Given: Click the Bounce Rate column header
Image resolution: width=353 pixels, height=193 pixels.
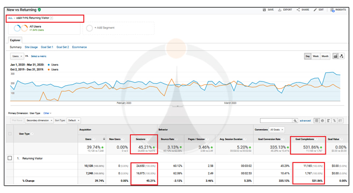Looking at the screenshot, I should (167, 139).
